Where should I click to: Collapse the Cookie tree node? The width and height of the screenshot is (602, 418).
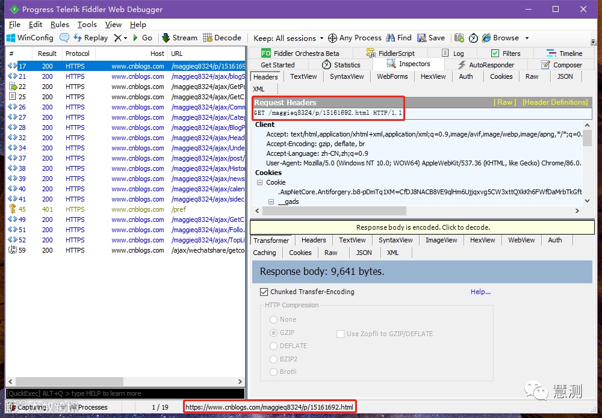point(260,183)
